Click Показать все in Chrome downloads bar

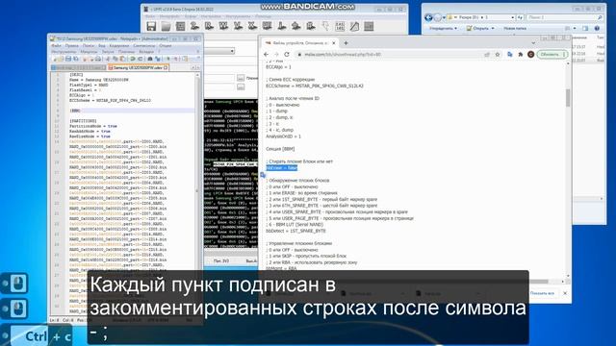coord(542,293)
